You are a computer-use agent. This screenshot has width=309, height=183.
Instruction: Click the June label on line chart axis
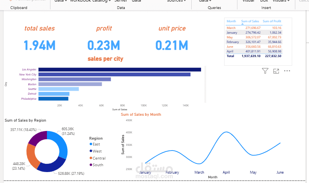point(280,172)
